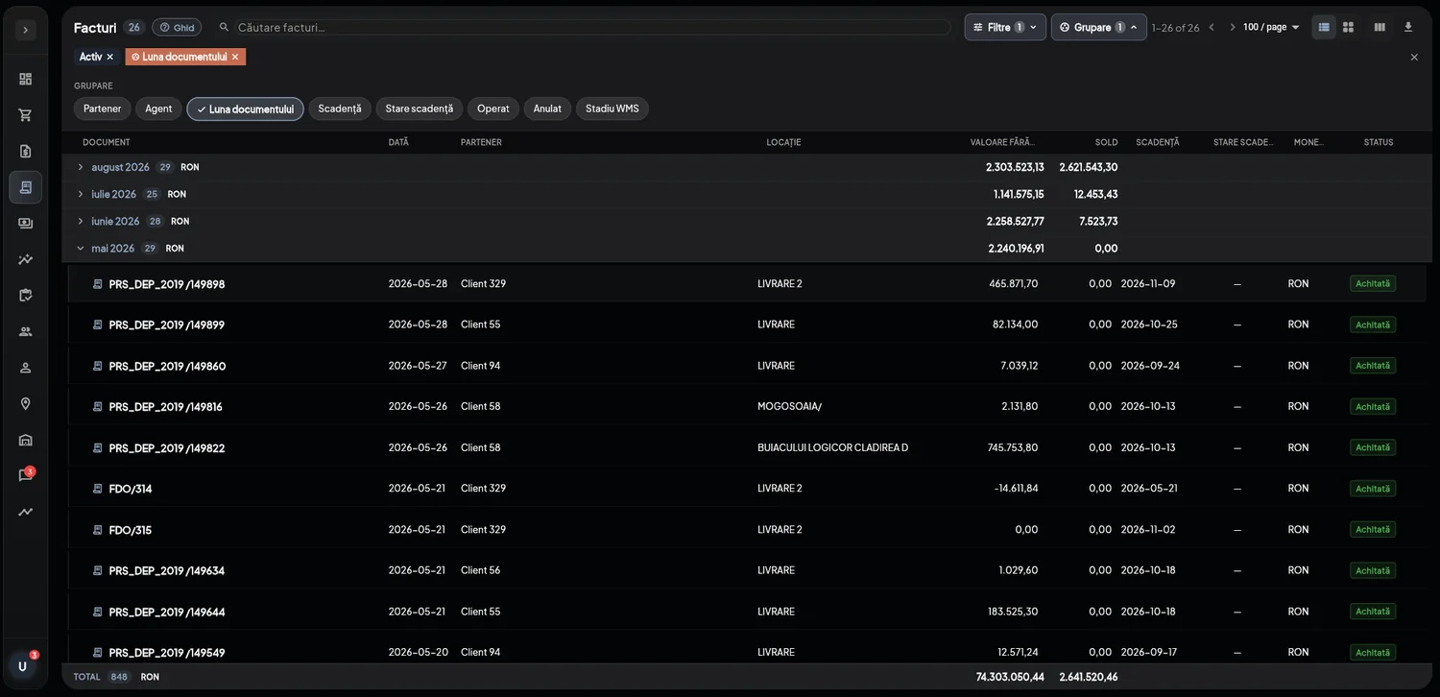Open the shopping cart section in the sidebar
This screenshot has width=1440, height=697.
[26, 115]
